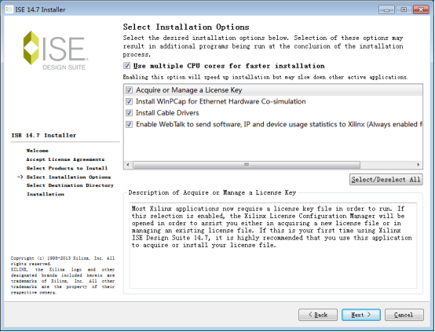The image size is (435, 332).
Task: Toggle Use multiple CPU cores checkbox
Action: tap(126, 66)
